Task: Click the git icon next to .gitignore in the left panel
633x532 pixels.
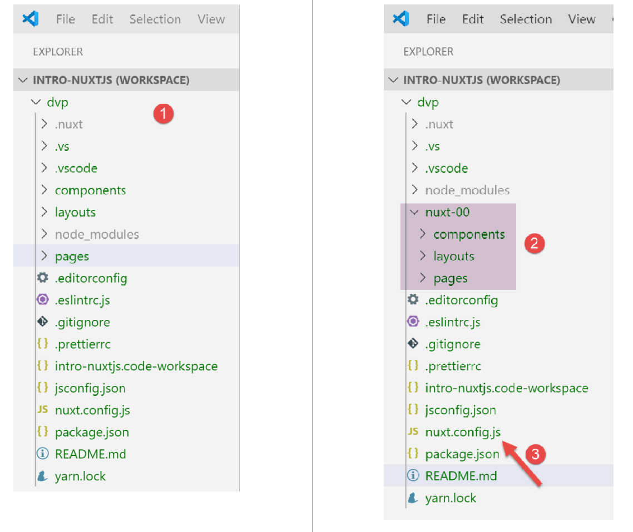Action: click(42, 322)
